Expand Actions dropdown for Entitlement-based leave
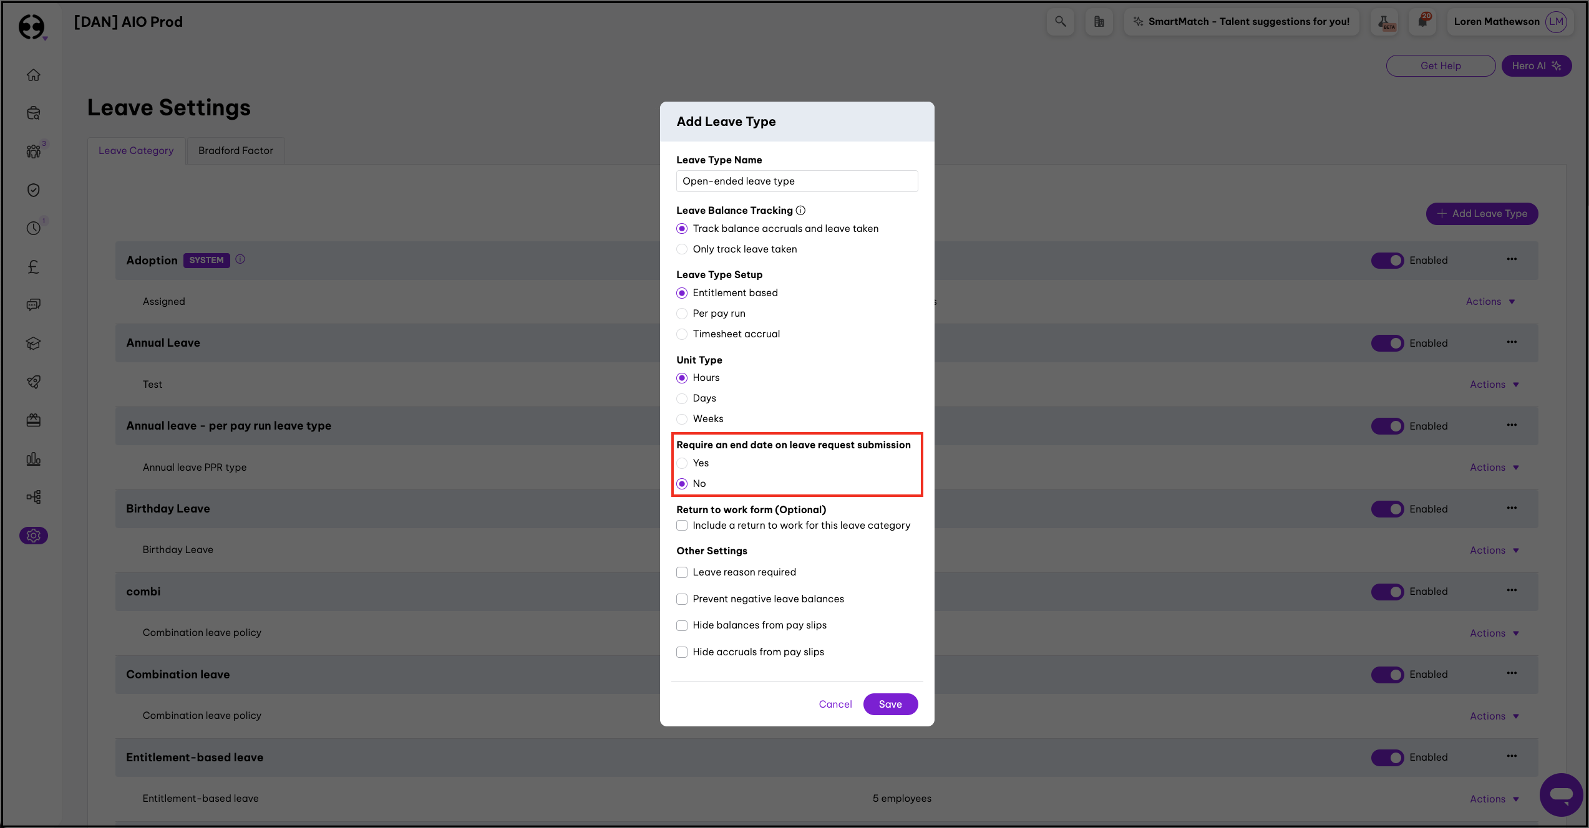1589x828 pixels. tap(1494, 799)
